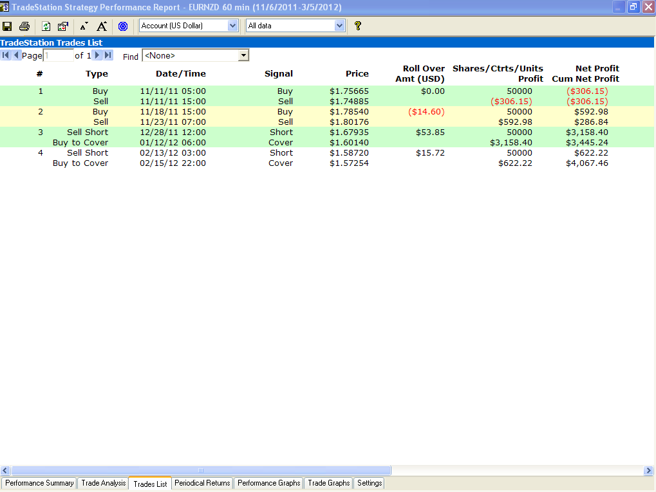Restore down the report window

coord(633,7)
